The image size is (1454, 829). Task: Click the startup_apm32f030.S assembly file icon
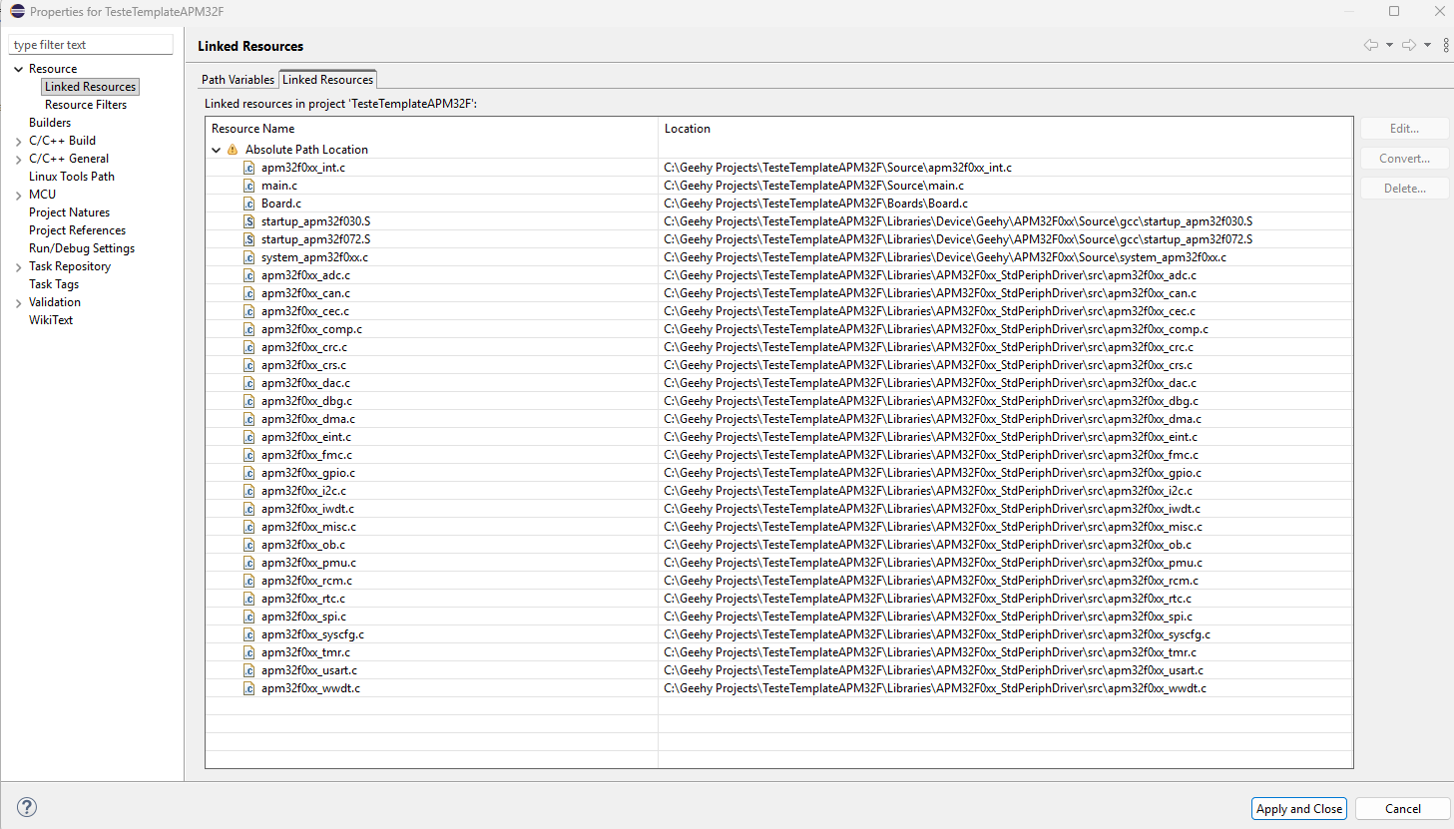(x=249, y=221)
